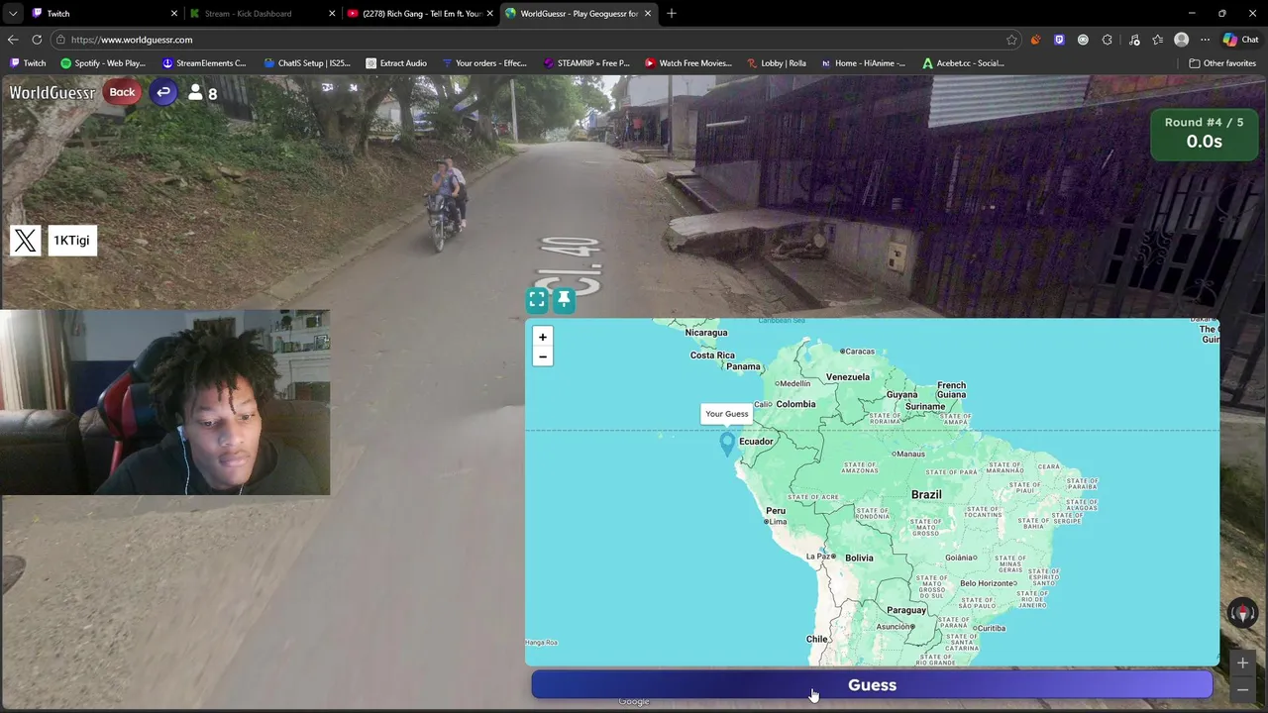
Task: Zoom out Street View with minus
Action: point(1242,689)
